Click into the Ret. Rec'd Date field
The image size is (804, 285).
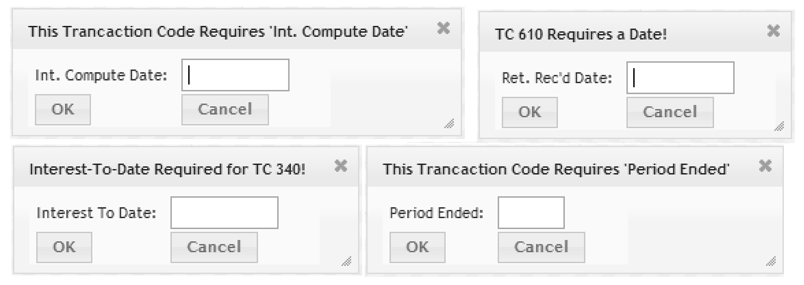(x=680, y=78)
